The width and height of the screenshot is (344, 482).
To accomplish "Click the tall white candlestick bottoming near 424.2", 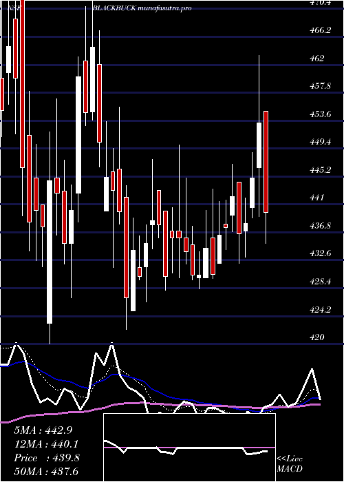I will point(50,252).
